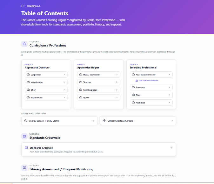Open the Veterinarian profession

[46, 82]
